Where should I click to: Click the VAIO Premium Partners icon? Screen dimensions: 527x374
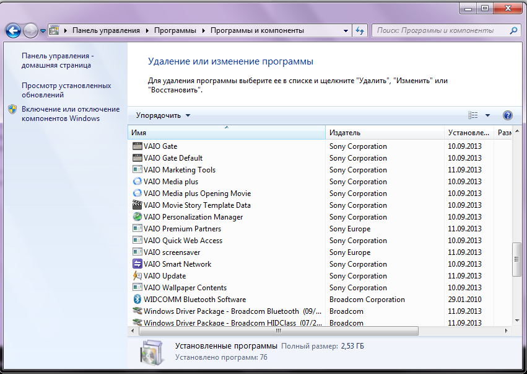(x=137, y=229)
